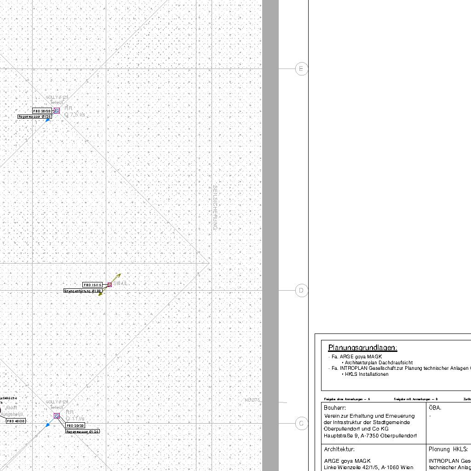
Task: Select the FBD 15/15 label tag
Action: pos(92,285)
